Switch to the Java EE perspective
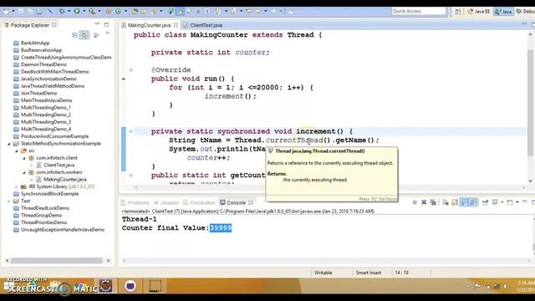 point(479,11)
